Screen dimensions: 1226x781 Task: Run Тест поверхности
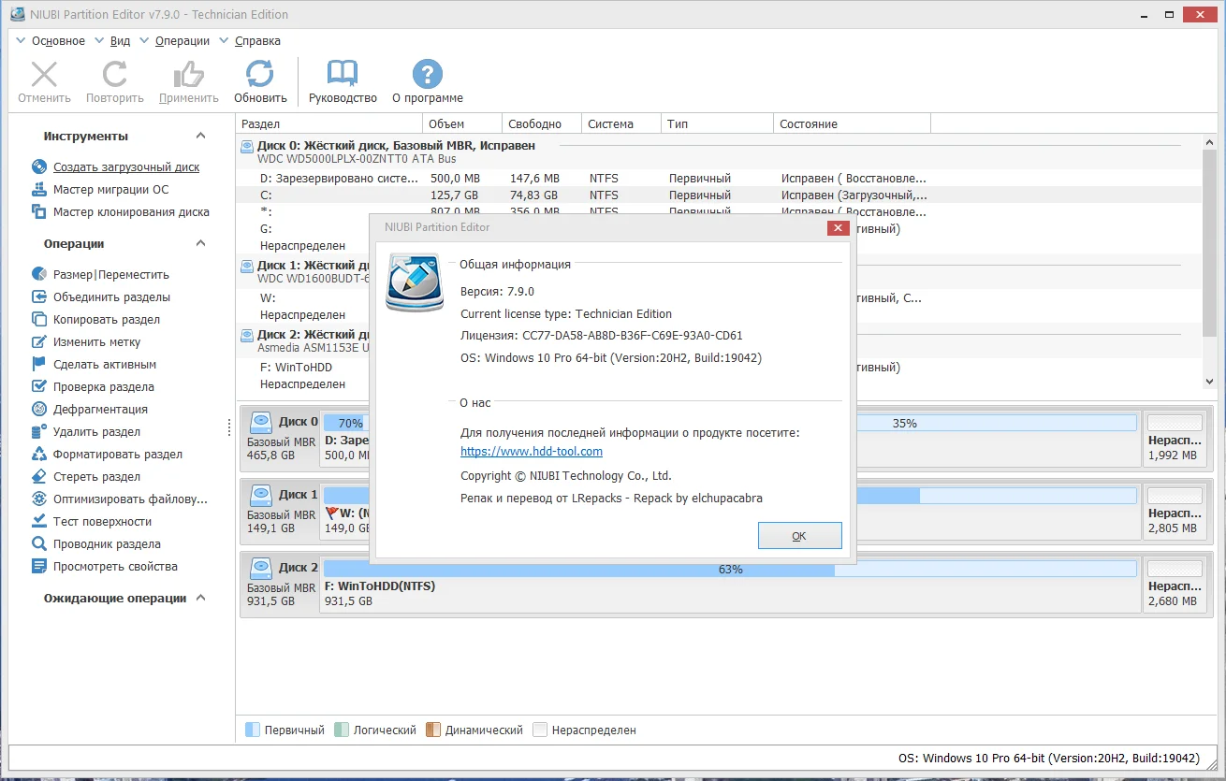(x=102, y=522)
